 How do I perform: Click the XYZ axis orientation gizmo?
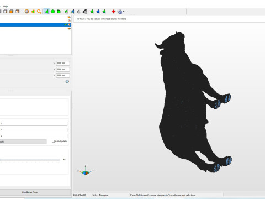(86, 170)
